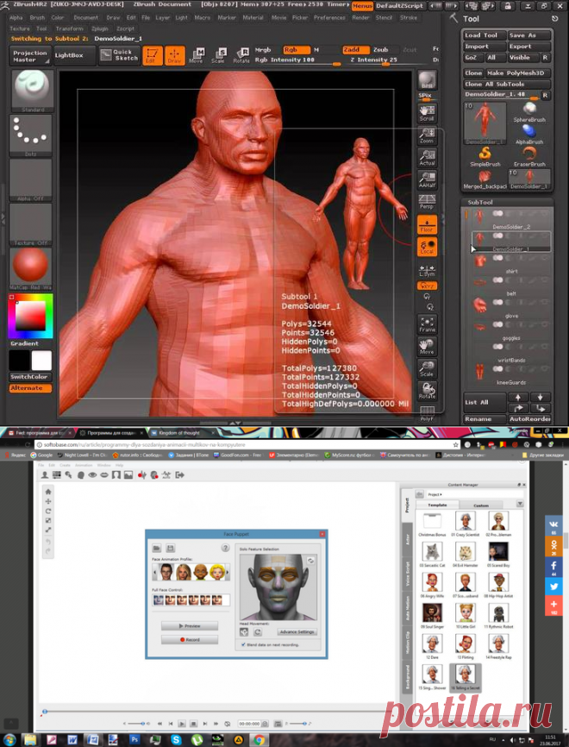
Task: Select the Merged_backpack tool thumbnail
Action: tap(485, 179)
